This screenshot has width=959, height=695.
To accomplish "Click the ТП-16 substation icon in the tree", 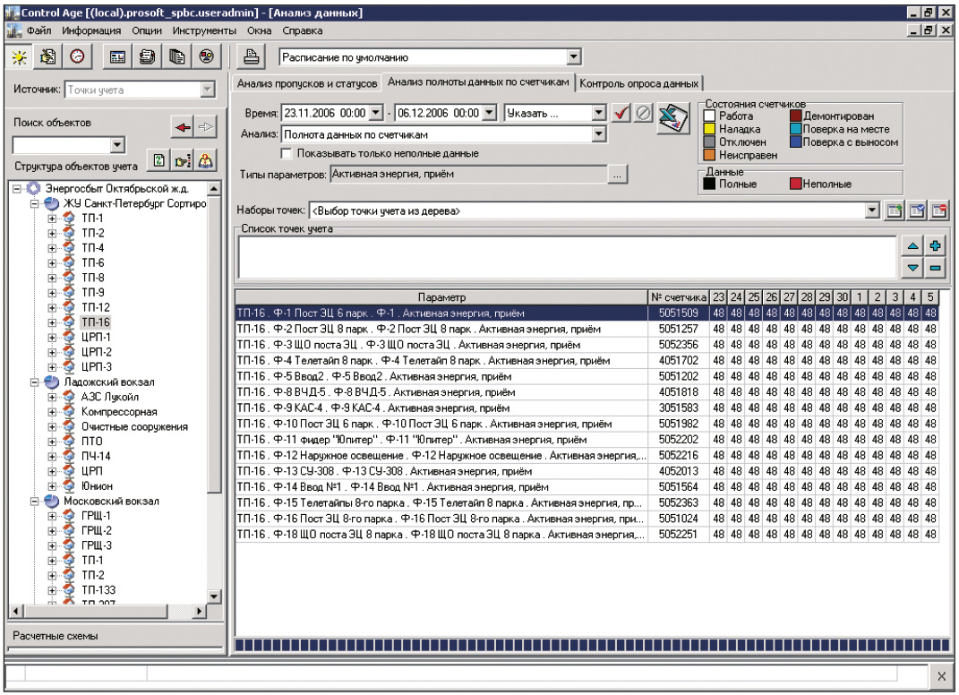I will 68,322.
